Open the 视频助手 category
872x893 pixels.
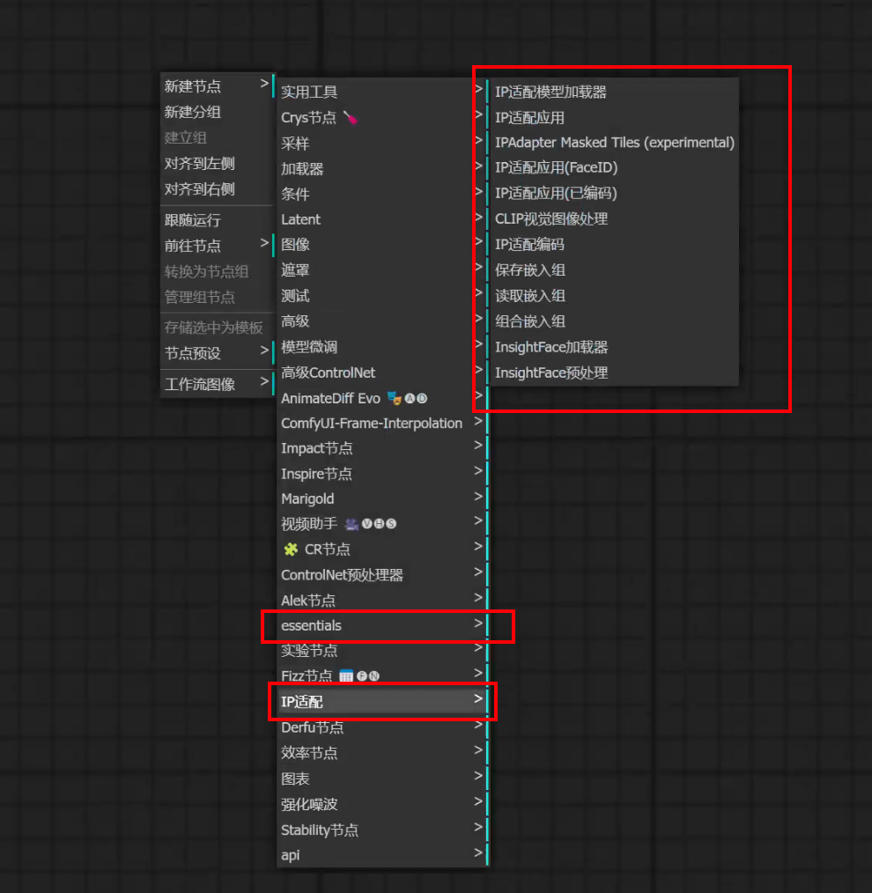pos(382,523)
